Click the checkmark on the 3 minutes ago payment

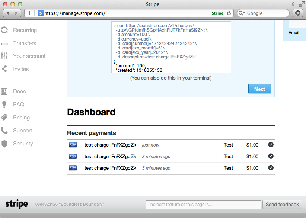point(271,156)
